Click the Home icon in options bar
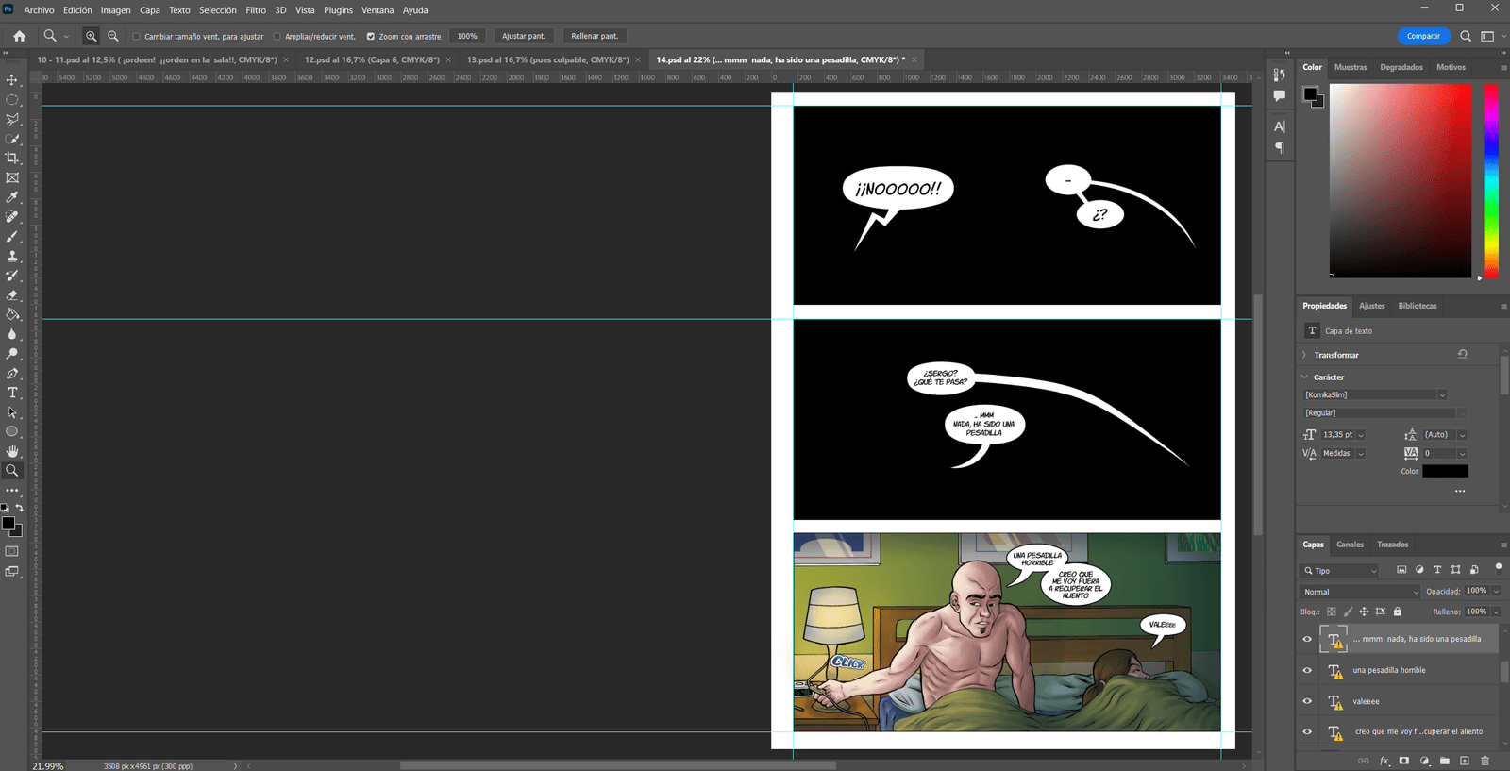Image resolution: width=1510 pixels, height=771 pixels. tap(19, 36)
